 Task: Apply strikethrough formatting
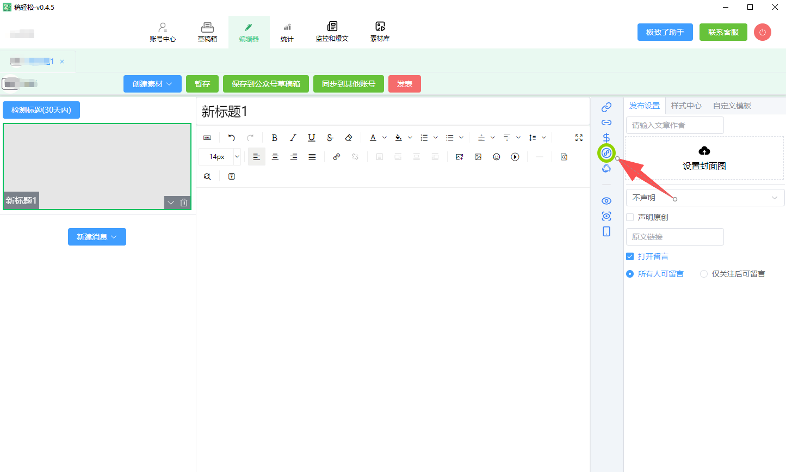[x=330, y=138]
